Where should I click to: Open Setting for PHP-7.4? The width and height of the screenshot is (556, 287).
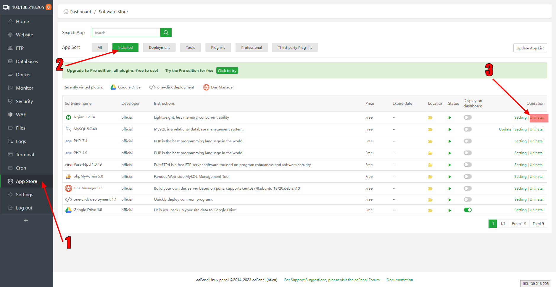tap(520, 141)
